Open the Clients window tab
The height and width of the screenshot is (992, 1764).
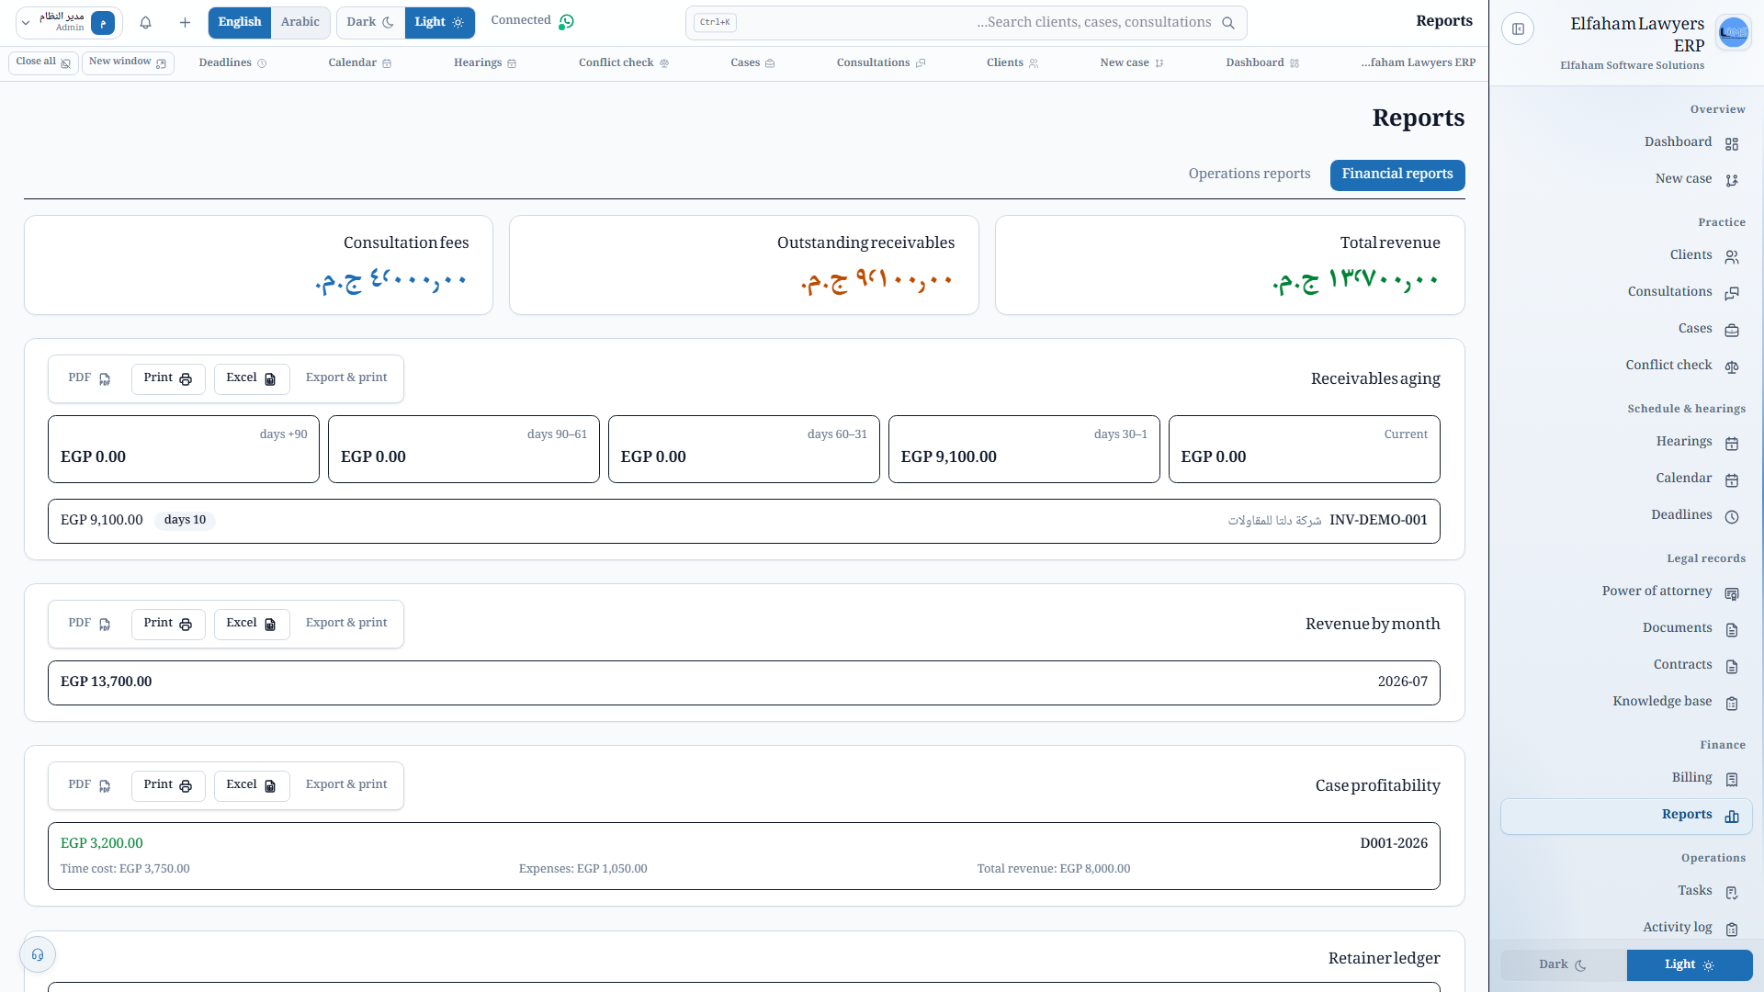pos(1012,63)
